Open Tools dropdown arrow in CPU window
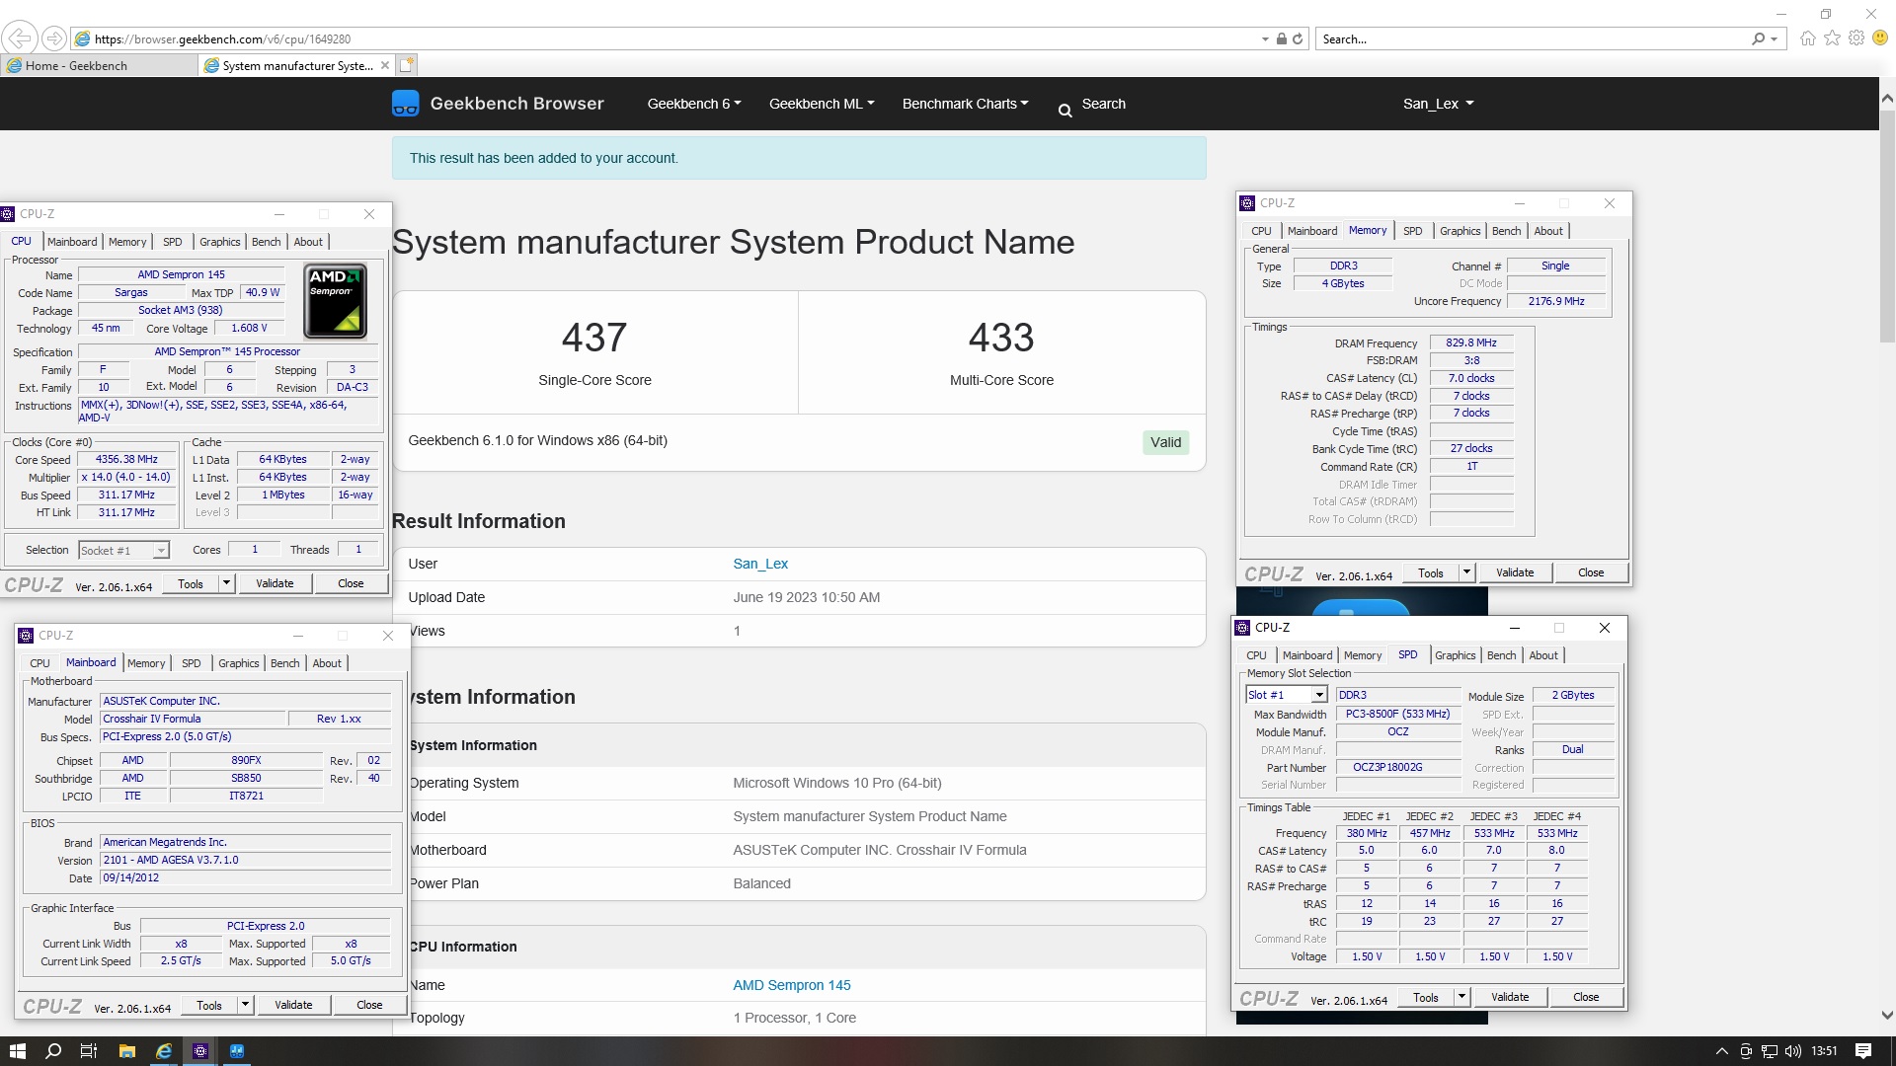Viewport: 1896px width, 1066px height. coord(226,583)
